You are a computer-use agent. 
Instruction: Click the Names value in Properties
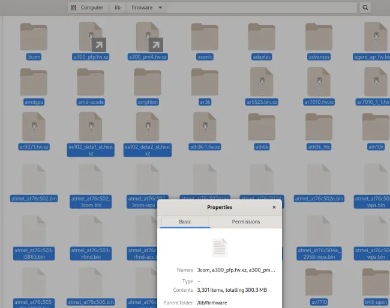click(x=236, y=270)
